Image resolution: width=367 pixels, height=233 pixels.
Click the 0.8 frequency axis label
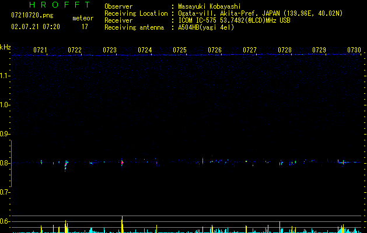click(5, 163)
